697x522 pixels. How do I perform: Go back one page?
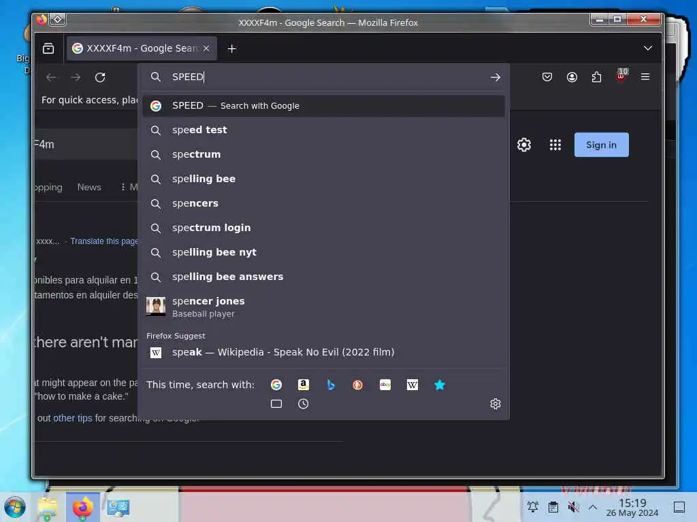[x=51, y=77]
